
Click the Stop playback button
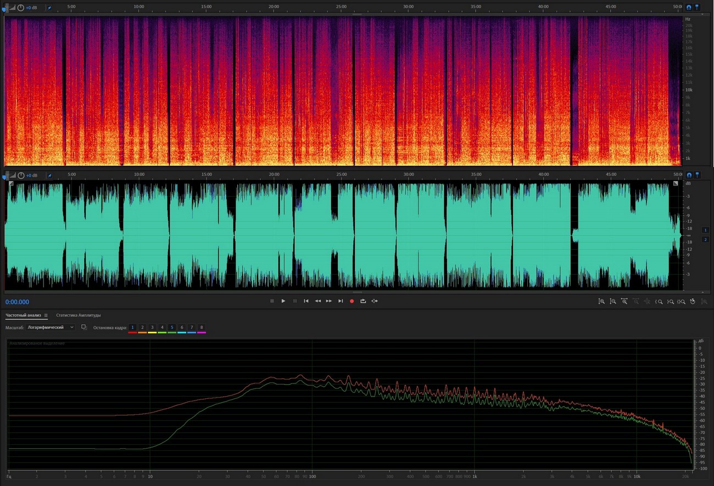coord(272,301)
